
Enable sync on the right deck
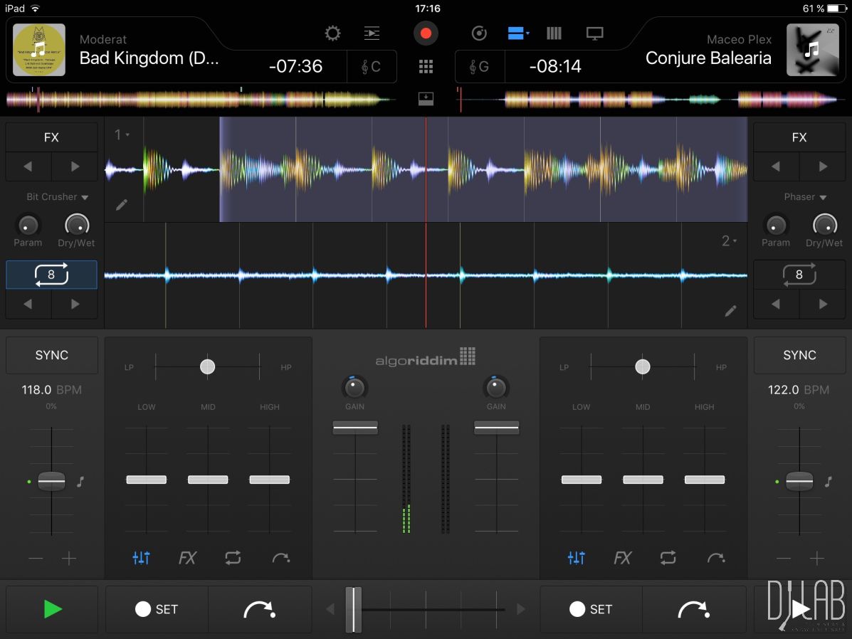pos(799,355)
